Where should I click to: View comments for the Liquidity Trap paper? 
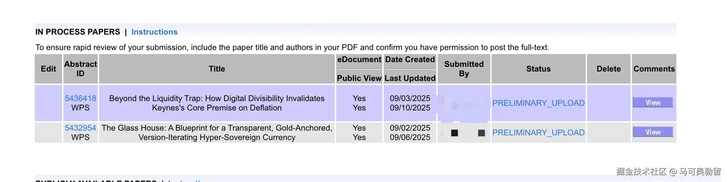pos(653,103)
